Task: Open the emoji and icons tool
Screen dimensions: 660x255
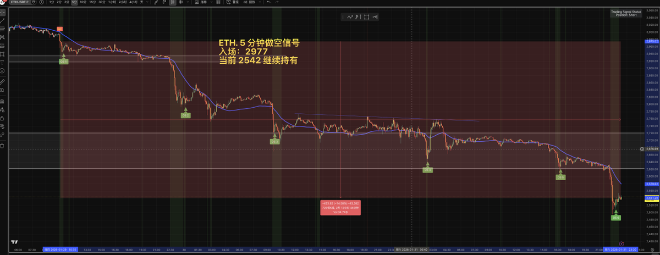Action: point(3,71)
